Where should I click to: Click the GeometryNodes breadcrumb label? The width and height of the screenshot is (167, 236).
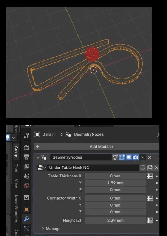click(88, 134)
